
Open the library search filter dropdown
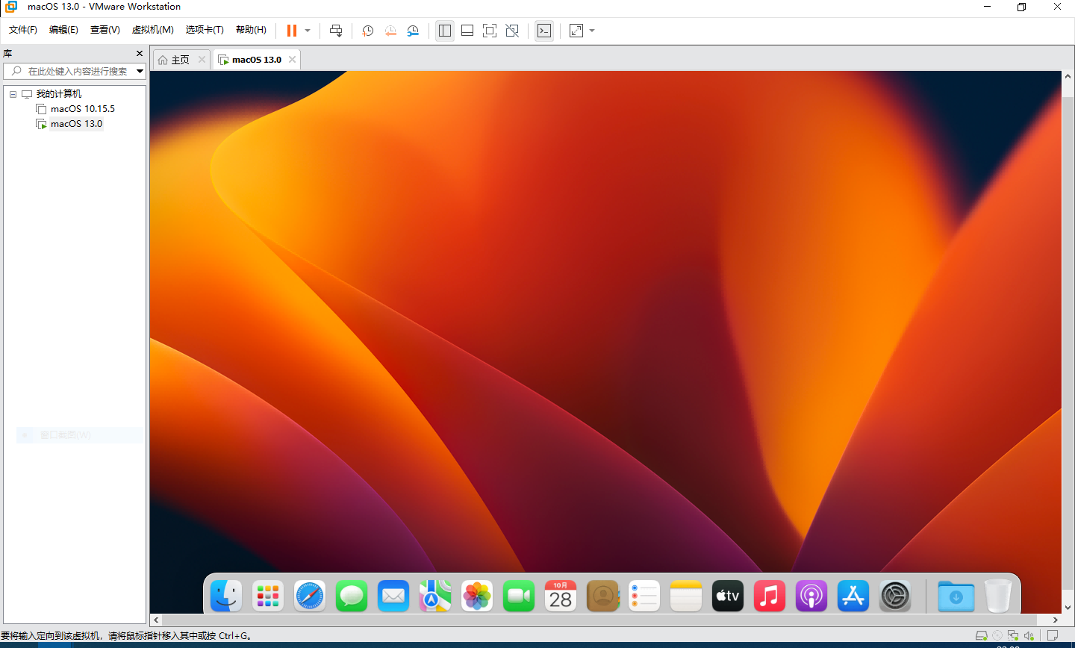tap(140, 71)
